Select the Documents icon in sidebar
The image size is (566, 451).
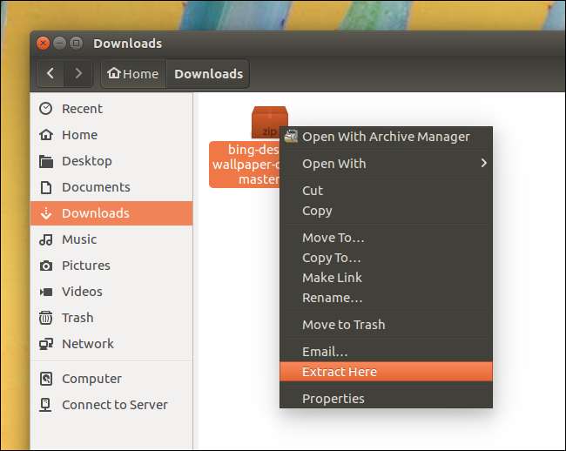tap(46, 187)
